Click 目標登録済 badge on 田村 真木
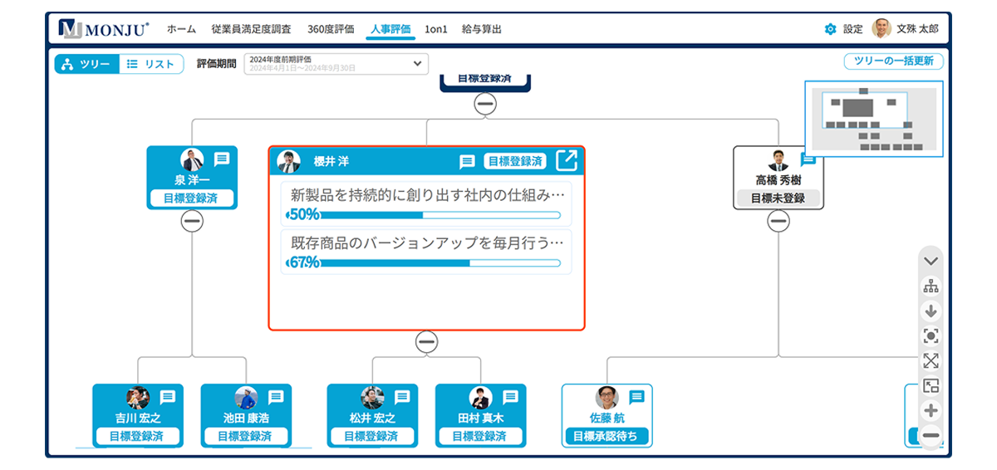The width and height of the screenshot is (997, 470). (x=480, y=436)
